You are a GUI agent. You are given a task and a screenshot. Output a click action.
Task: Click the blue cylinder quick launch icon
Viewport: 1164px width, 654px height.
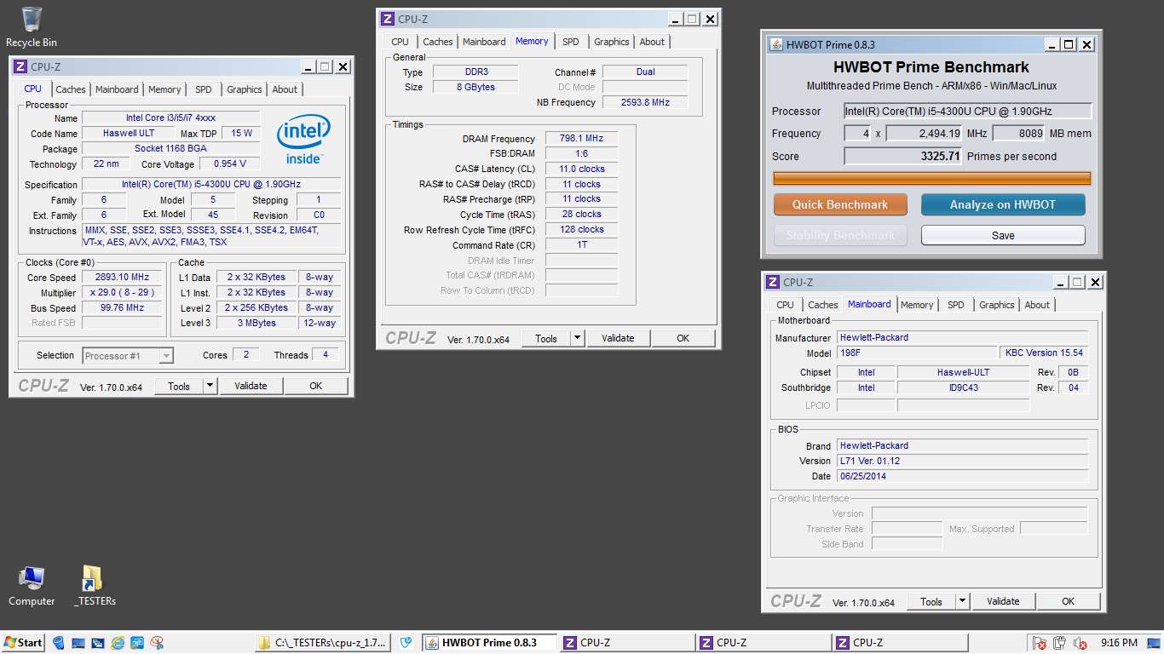59,643
